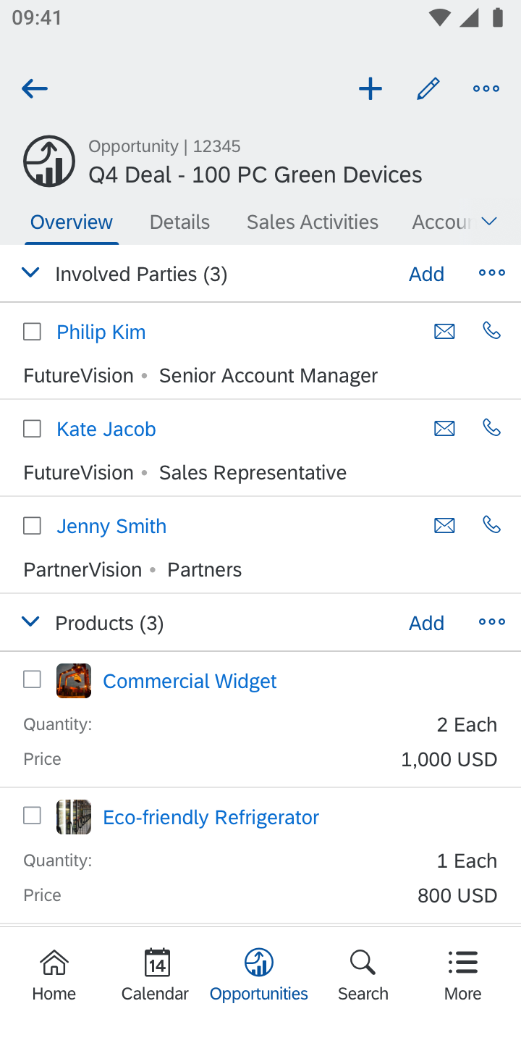Select the Jenny Smith checkbox
Screen dimensions: 521x1043
tap(33, 526)
